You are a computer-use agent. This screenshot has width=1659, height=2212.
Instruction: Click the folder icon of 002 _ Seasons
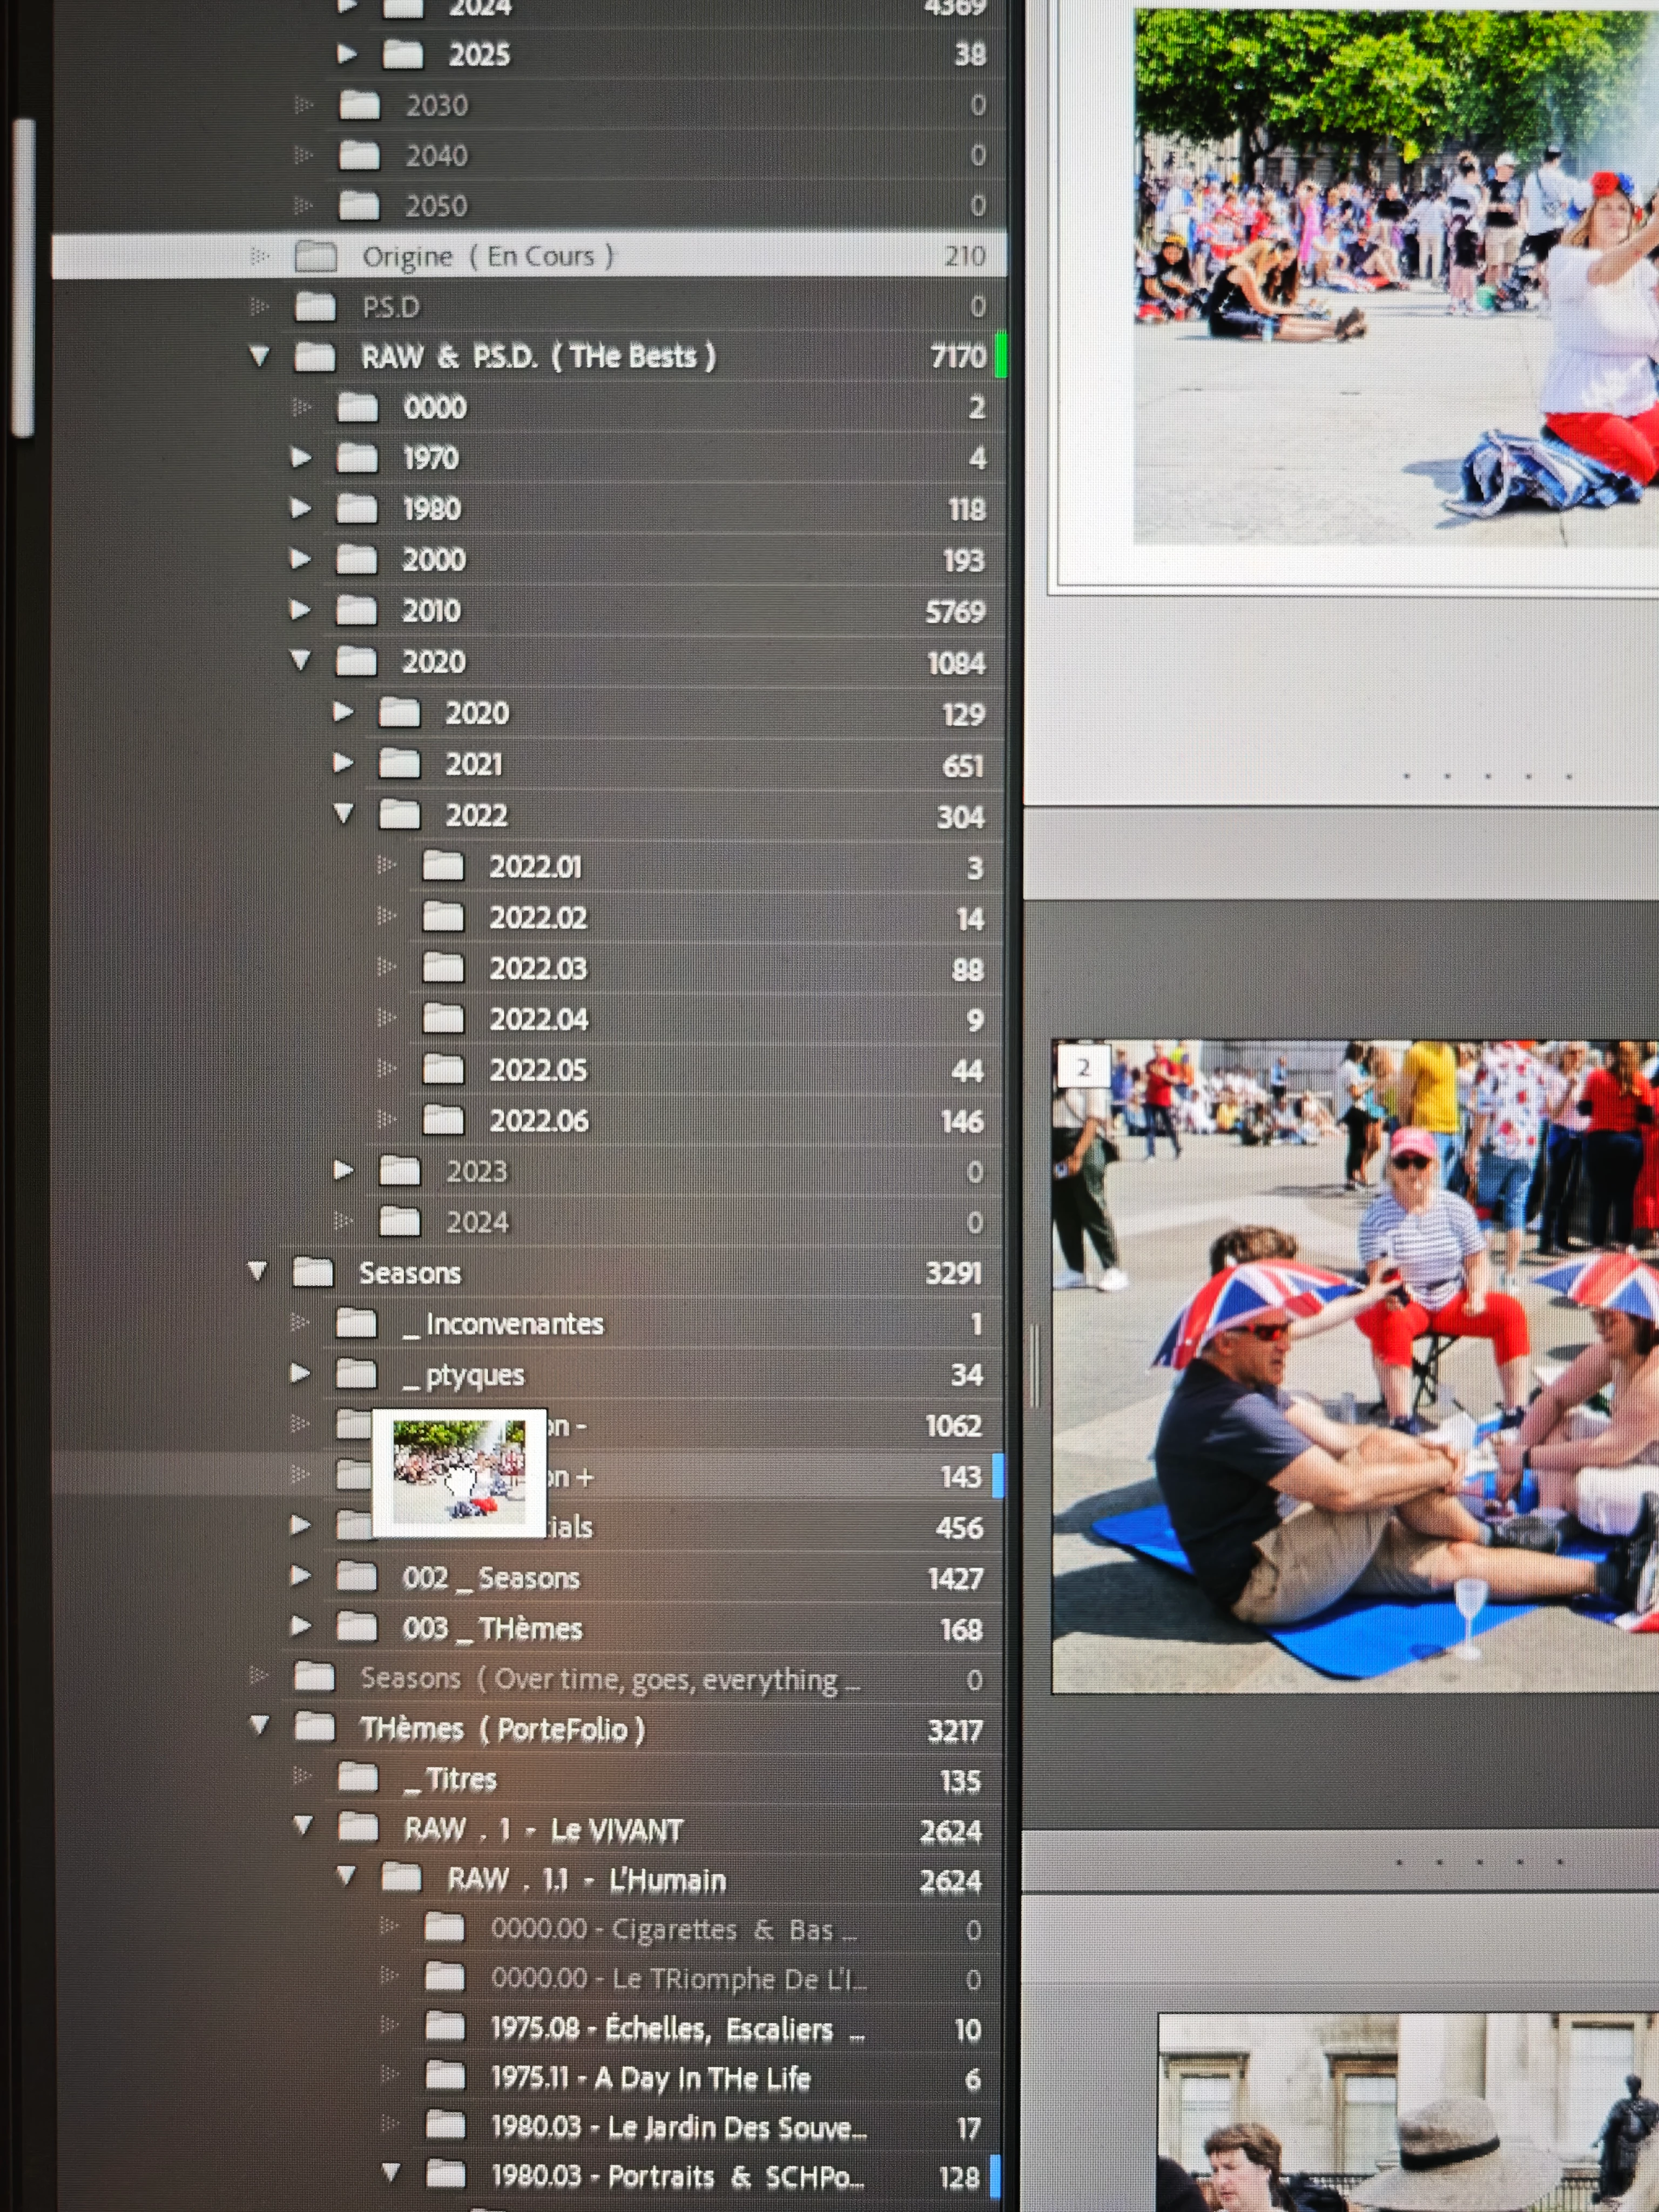coord(356,1577)
